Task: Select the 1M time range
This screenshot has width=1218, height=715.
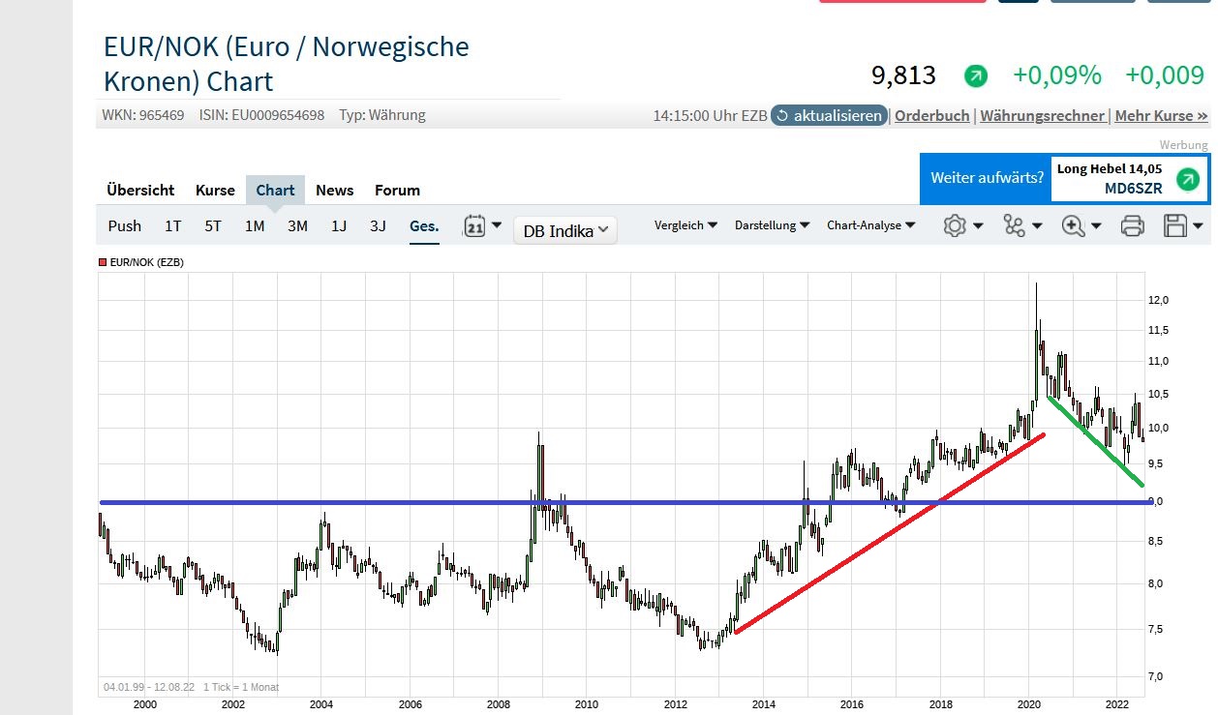Action: click(255, 226)
